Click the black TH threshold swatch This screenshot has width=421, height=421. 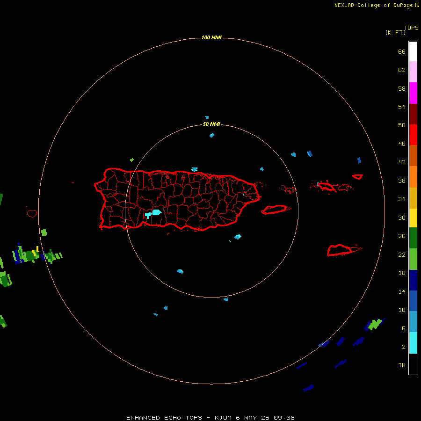[413, 364]
